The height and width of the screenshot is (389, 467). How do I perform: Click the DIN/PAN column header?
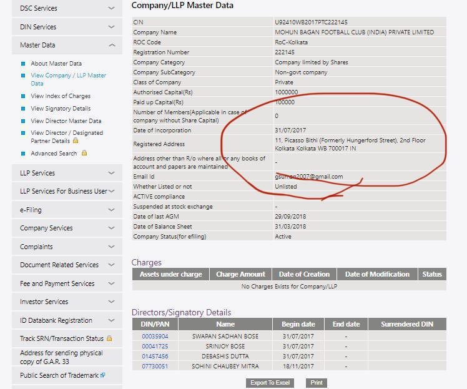(155, 324)
